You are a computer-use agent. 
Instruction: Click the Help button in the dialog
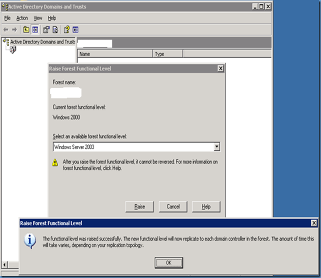tap(206, 207)
